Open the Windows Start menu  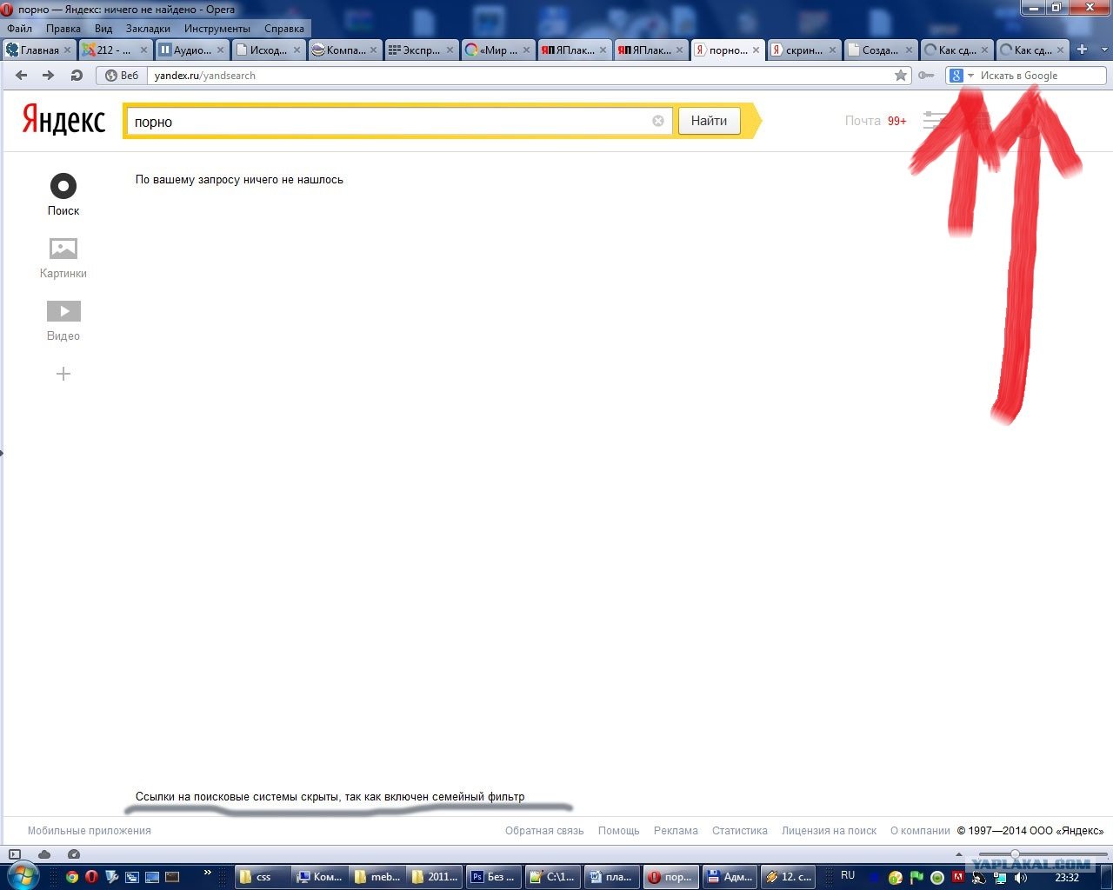click(23, 875)
